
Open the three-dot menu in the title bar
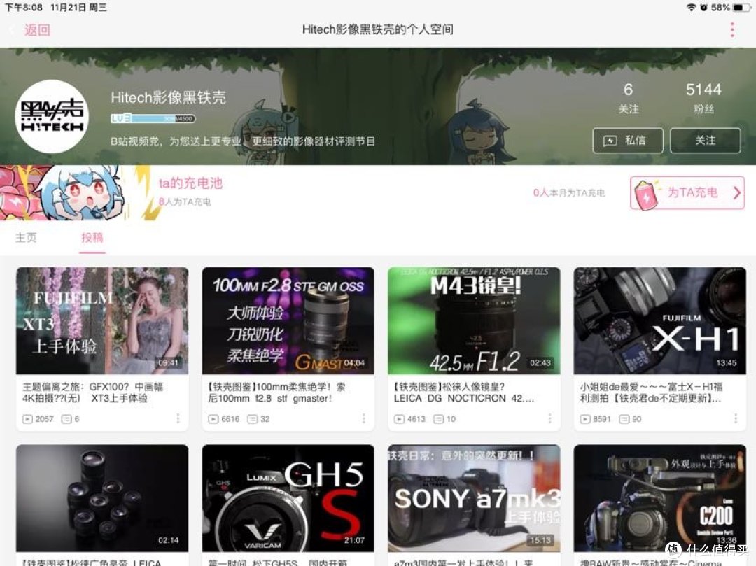point(732,30)
